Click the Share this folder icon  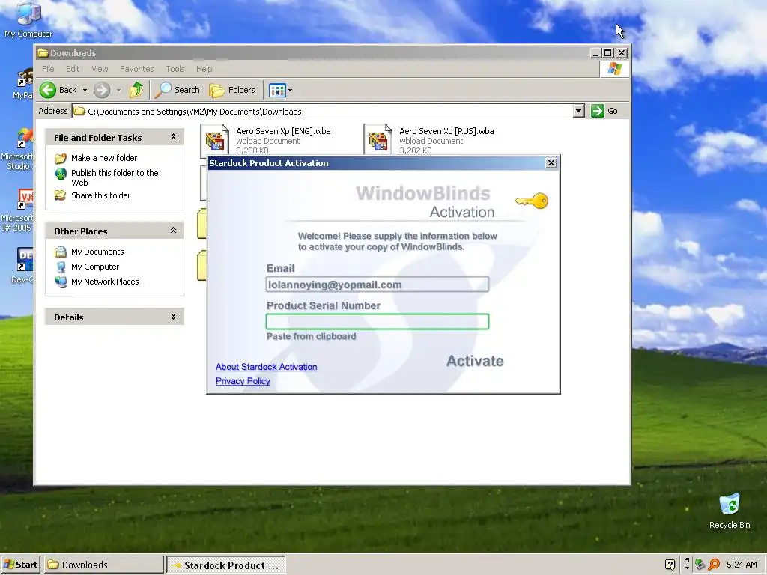click(x=61, y=195)
